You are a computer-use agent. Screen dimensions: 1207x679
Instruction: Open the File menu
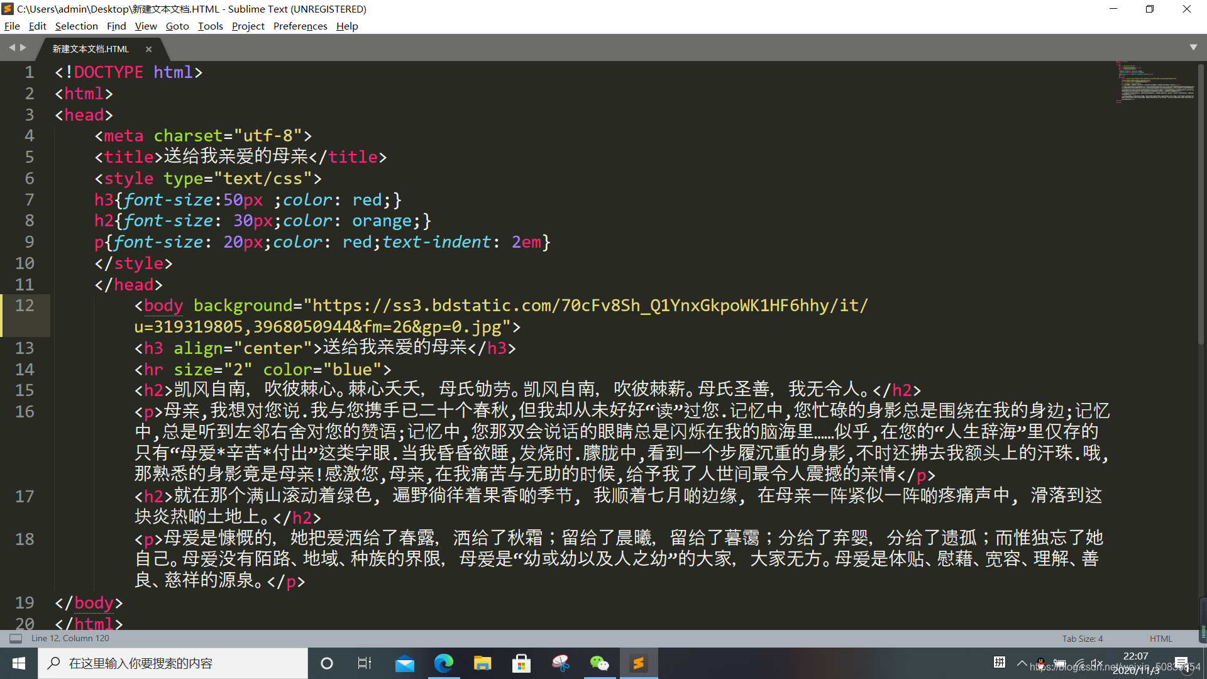click(12, 26)
